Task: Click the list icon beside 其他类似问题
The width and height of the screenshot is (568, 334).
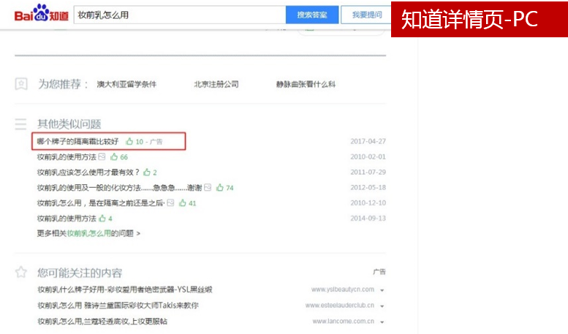Action: (x=20, y=124)
